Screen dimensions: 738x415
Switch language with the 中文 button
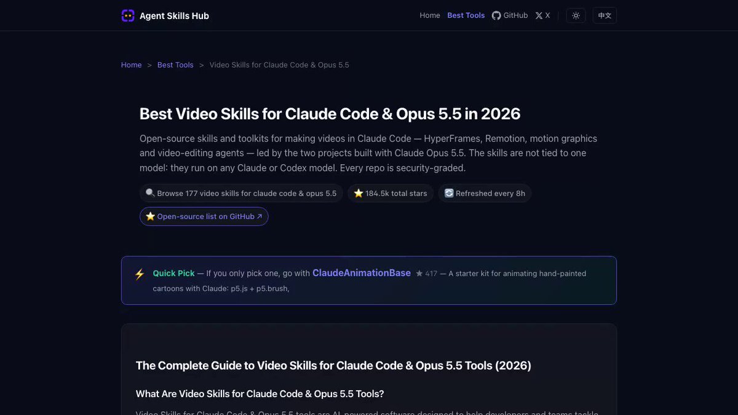tap(605, 15)
